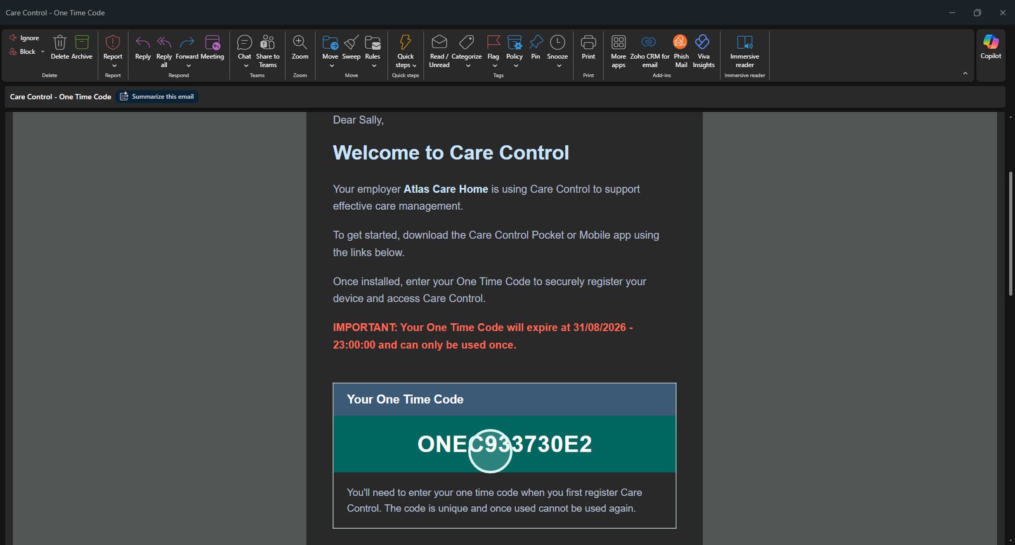The height and width of the screenshot is (545, 1015).
Task: Start a Teams Chat
Action: point(244,42)
